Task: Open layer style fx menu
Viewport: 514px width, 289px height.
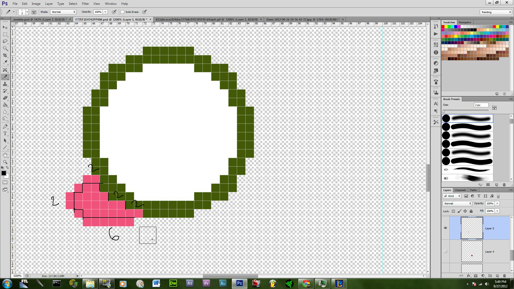Action: click(x=468, y=276)
